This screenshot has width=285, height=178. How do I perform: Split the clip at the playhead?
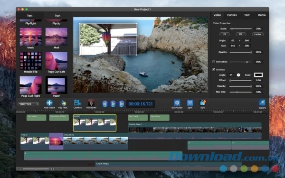point(190,103)
